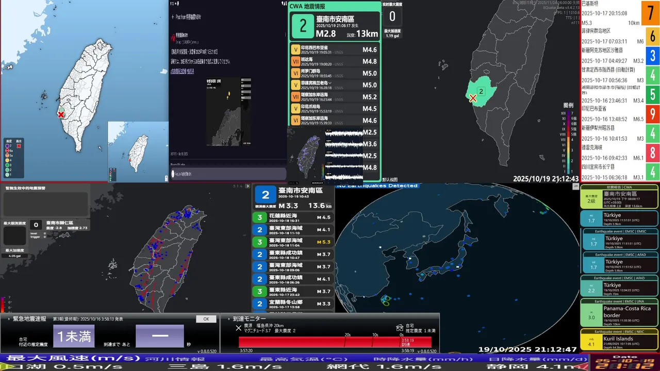Image resolution: width=660 pixels, height=371 pixels.
Task: Open the 印尼爪哇岛 M4.5 earthquake entry
Action: coord(335,109)
